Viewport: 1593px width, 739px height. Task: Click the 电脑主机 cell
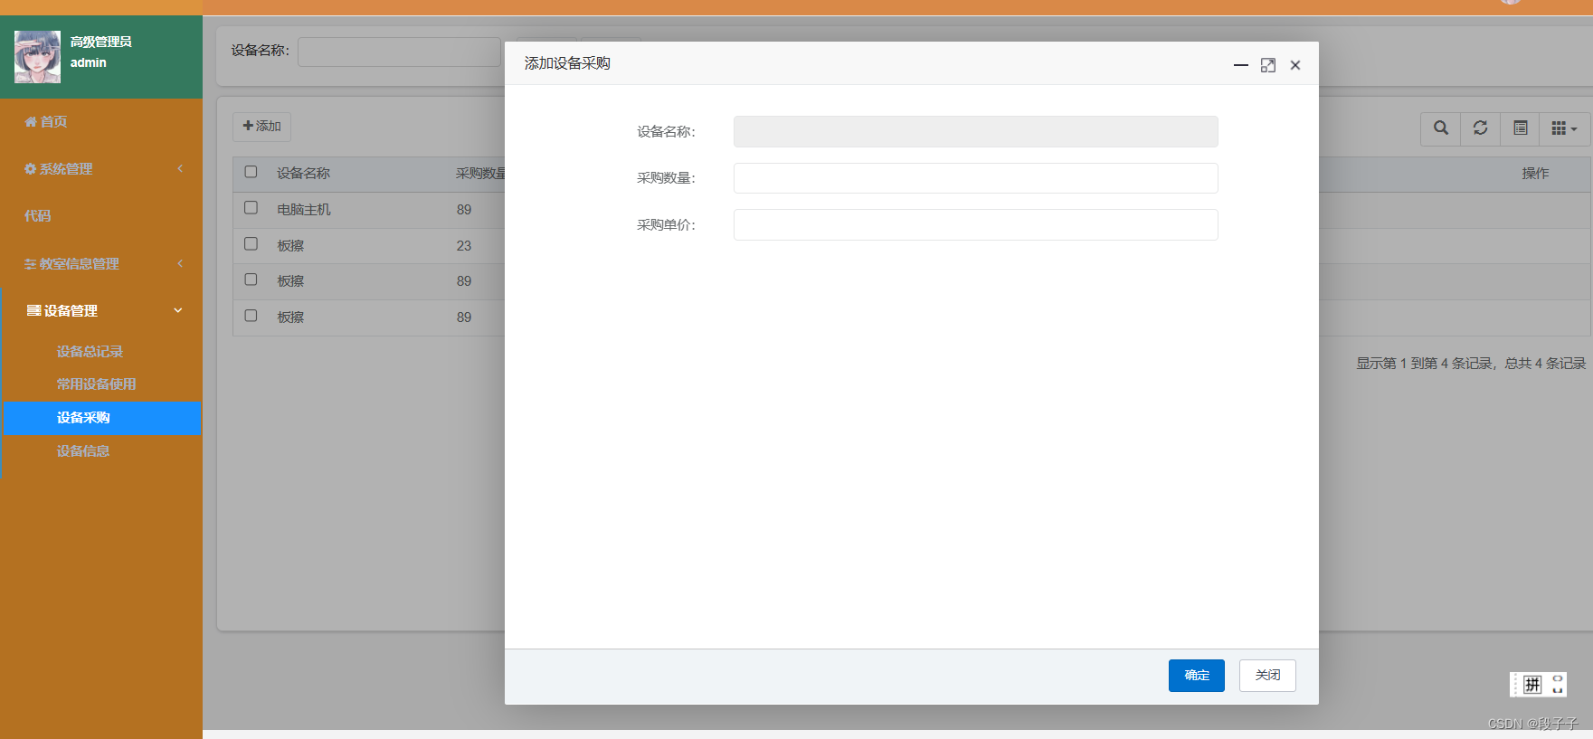click(304, 209)
